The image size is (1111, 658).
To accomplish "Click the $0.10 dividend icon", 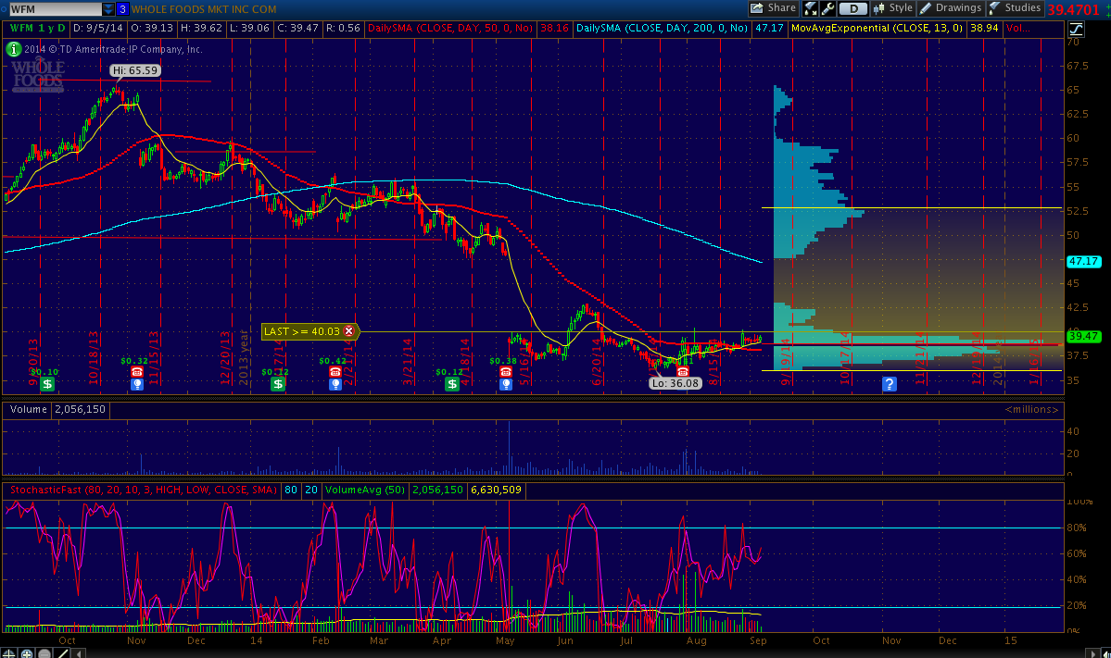I will coord(47,383).
